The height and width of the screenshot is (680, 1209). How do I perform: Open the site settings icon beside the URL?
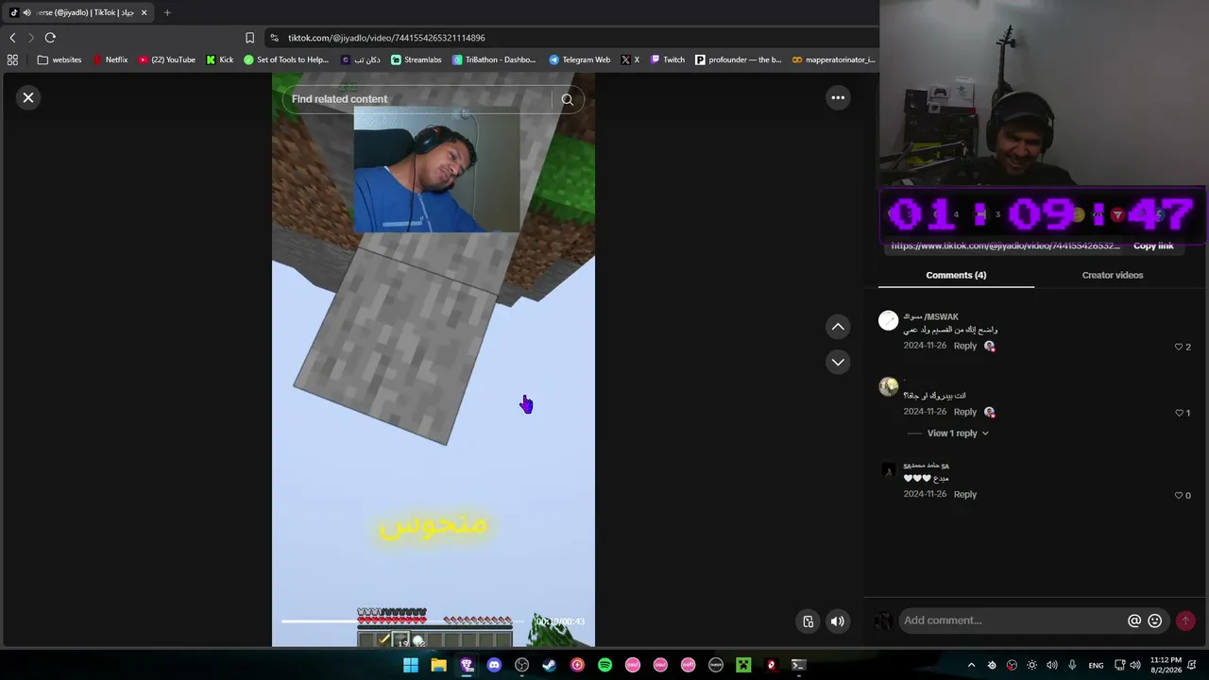coord(274,38)
